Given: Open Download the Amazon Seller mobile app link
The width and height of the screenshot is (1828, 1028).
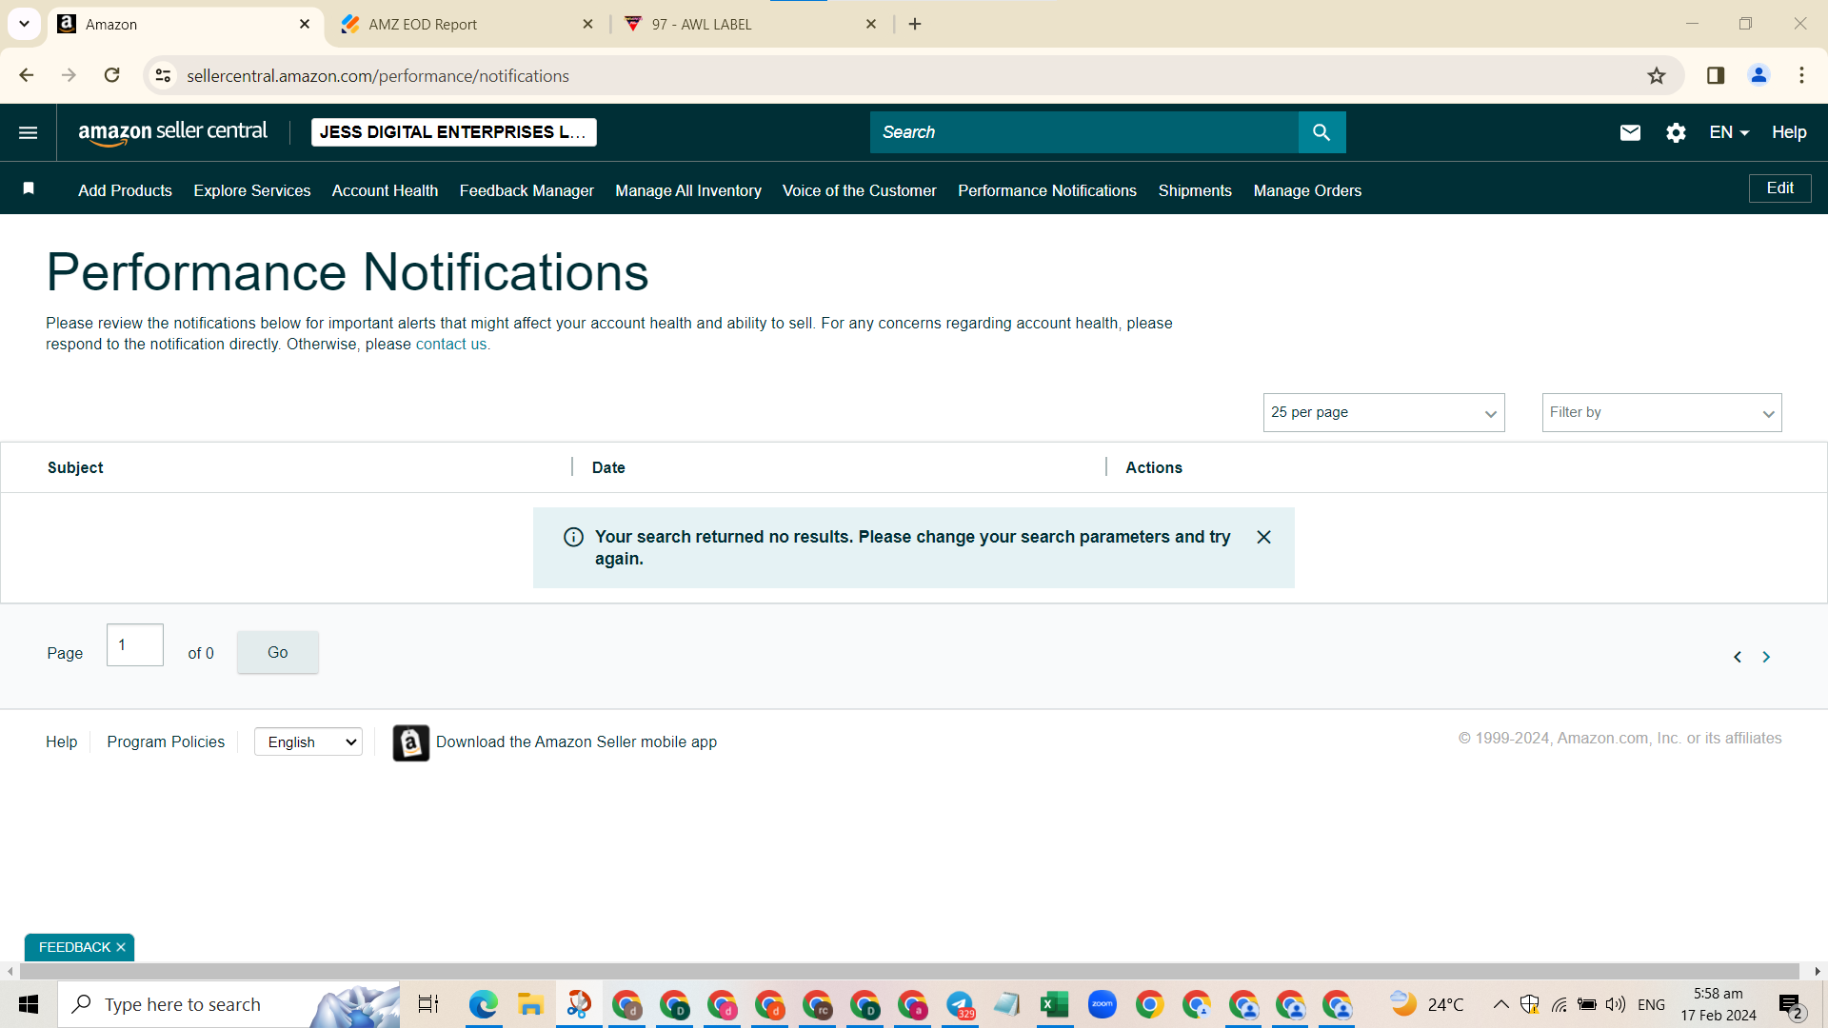Looking at the screenshot, I should click(576, 741).
